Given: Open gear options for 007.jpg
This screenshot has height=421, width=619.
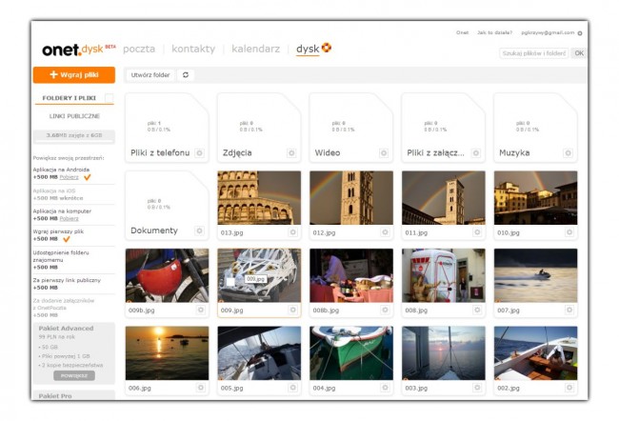Looking at the screenshot, I should click(569, 310).
